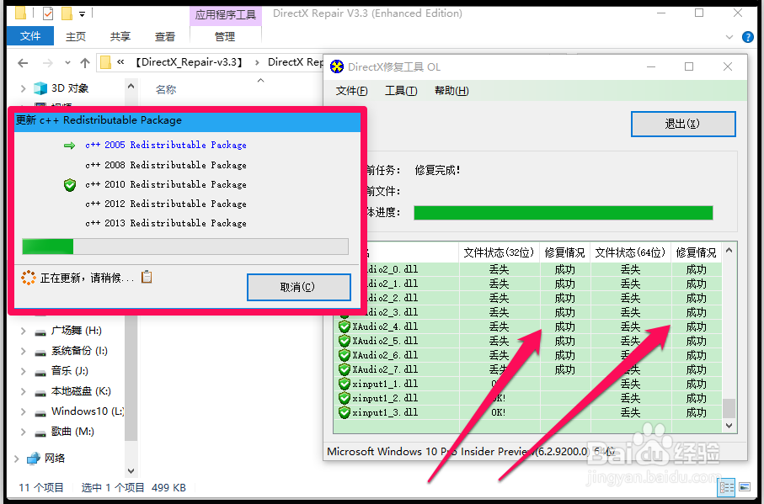The height and width of the screenshot is (504, 764).
Task: Click the new folder quick access icon
Action: pos(67,13)
